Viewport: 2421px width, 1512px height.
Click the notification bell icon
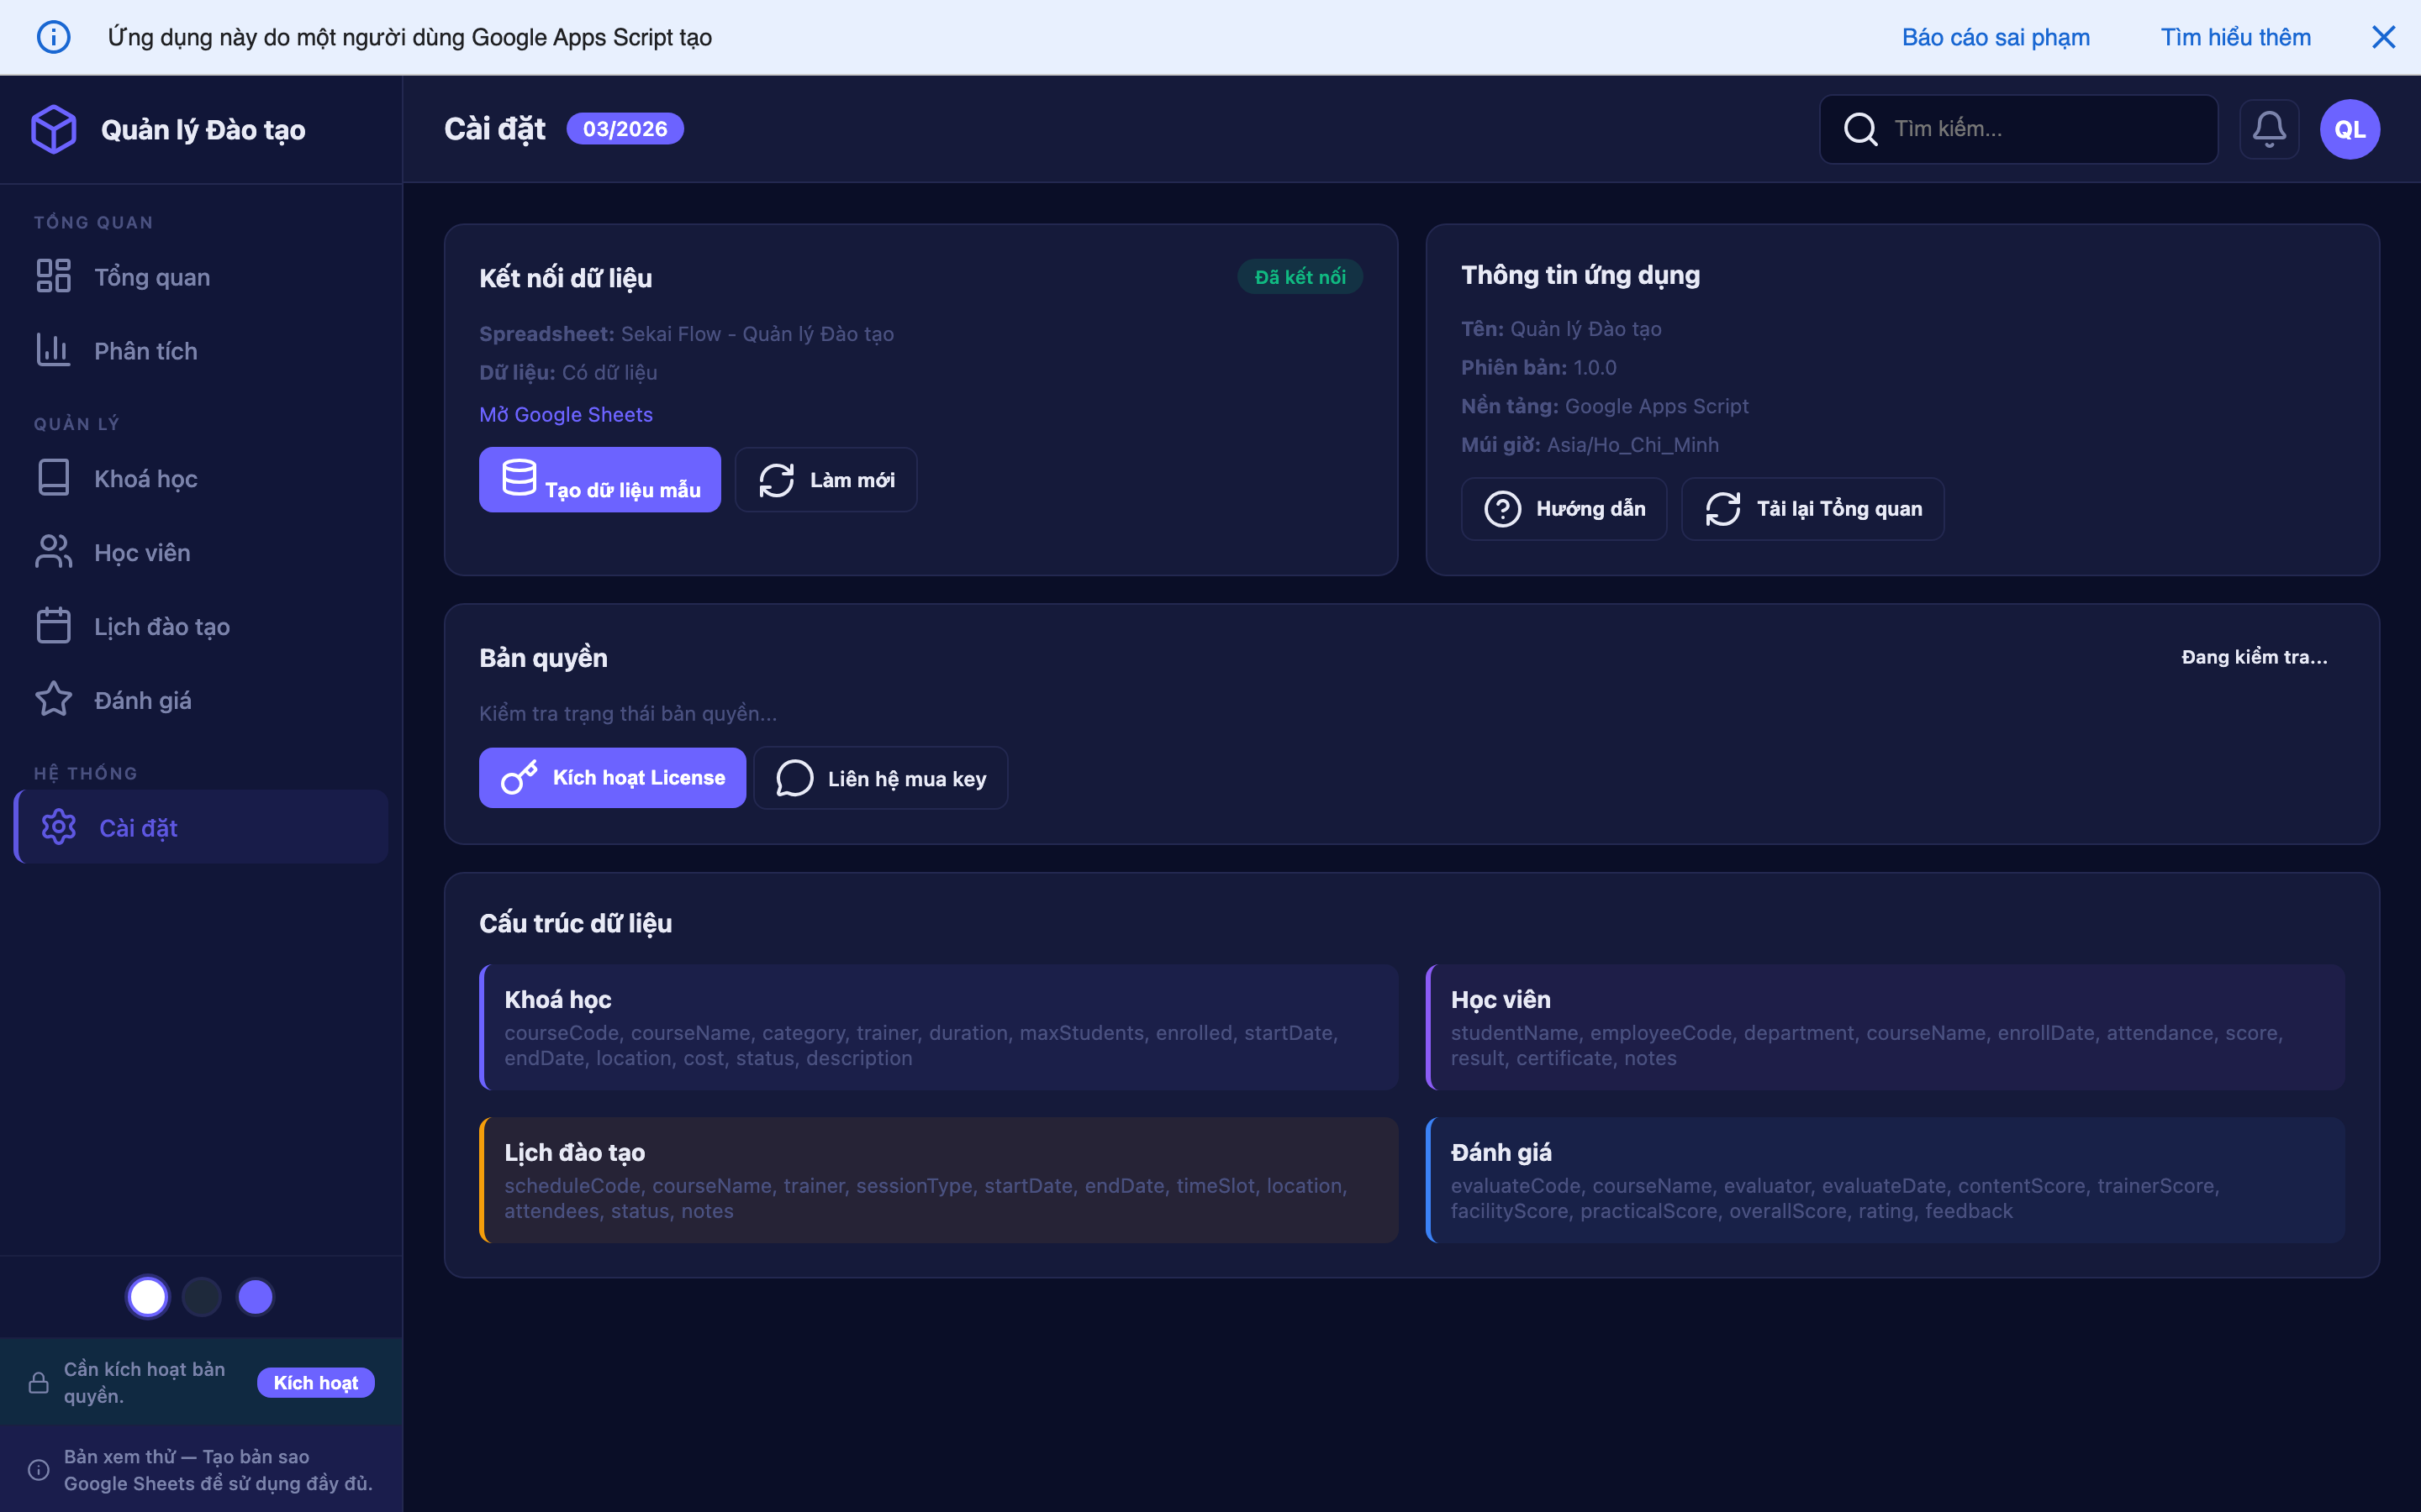click(x=2268, y=129)
